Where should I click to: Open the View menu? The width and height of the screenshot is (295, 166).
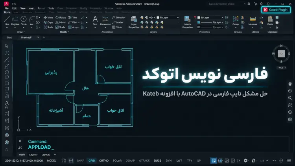click(x=23, y=8)
